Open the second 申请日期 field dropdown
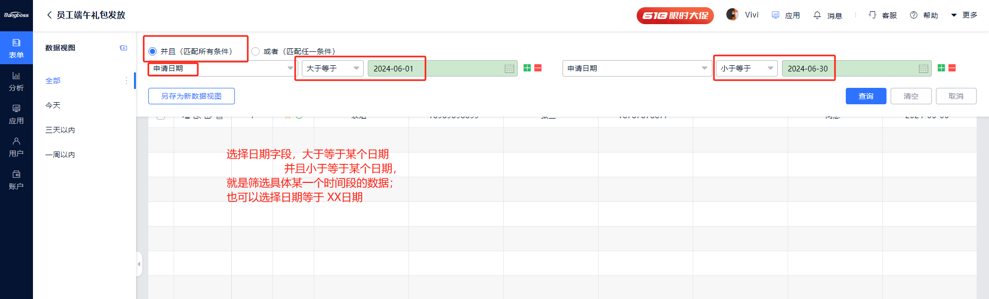The image size is (989, 299). coord(637,68)
